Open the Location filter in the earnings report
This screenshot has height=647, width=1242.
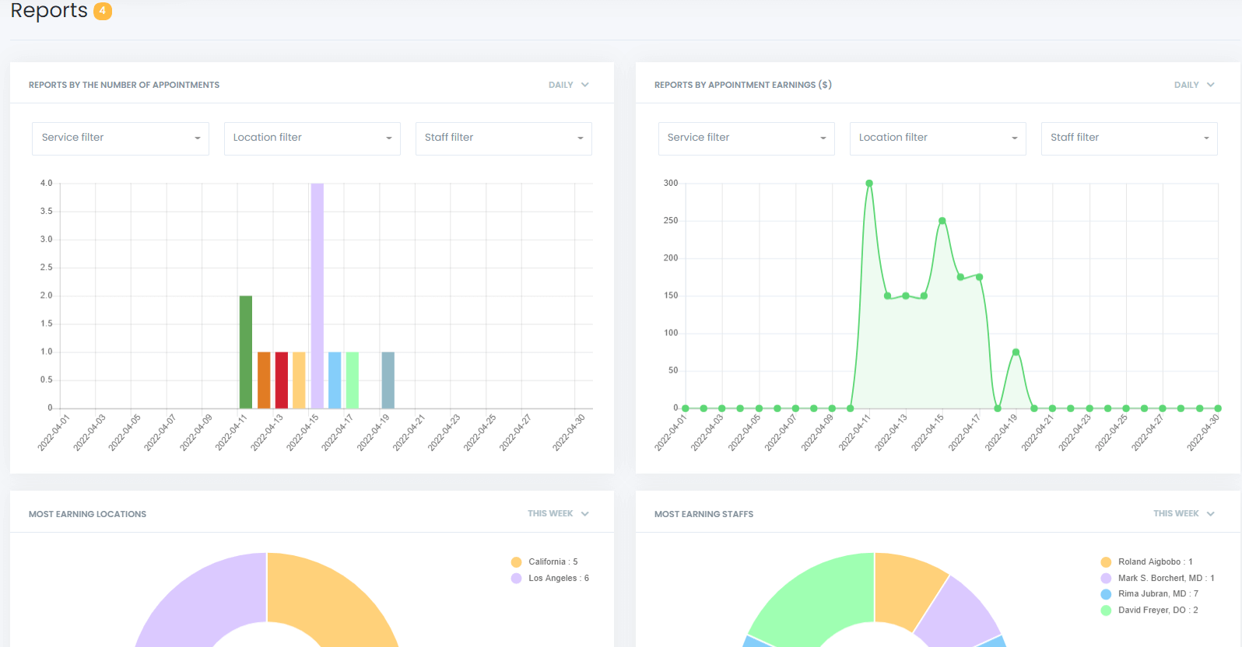tap(938, 138)
